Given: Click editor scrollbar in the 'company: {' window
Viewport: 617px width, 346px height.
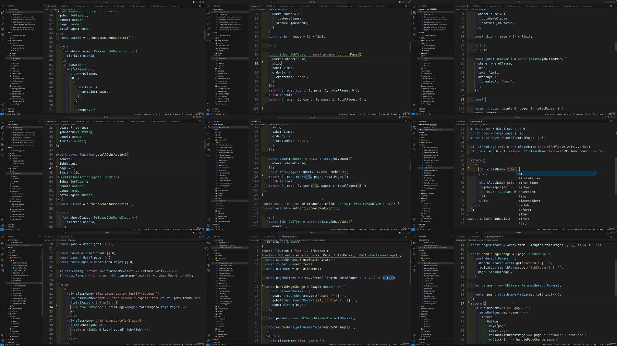Looking at the screenshot, I should (x=205, y=34).
